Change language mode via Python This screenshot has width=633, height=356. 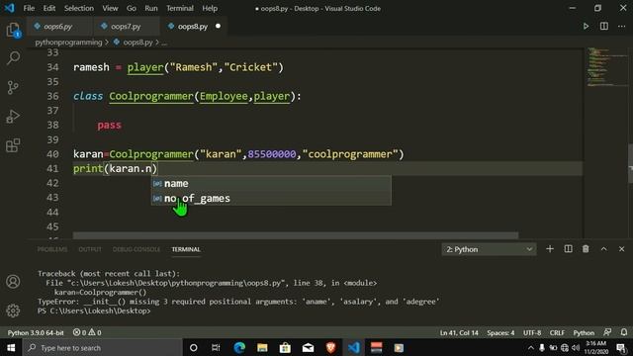click(x=584, y=332)
